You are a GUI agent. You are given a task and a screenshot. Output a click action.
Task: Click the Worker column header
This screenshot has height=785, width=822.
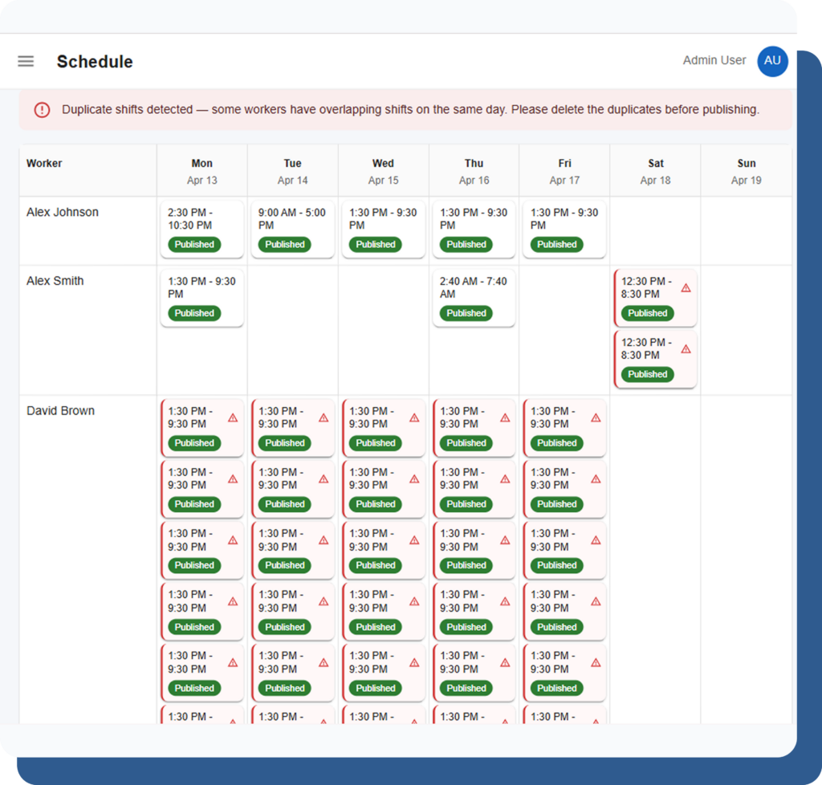[44, 164]
